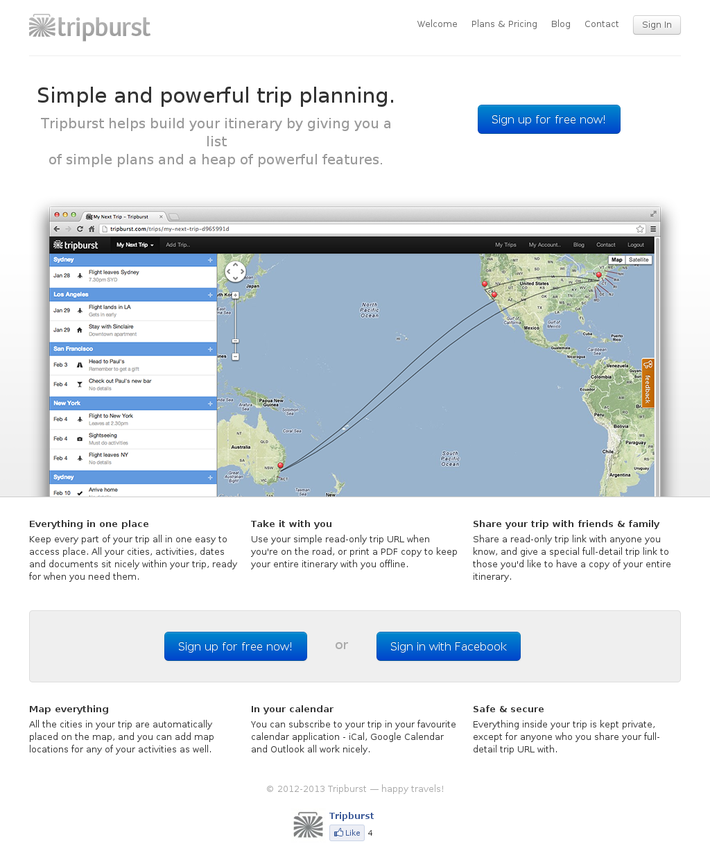Go to the Blog menu item
The width and height of the screenshot is (710, 862).
pos(561,24)
